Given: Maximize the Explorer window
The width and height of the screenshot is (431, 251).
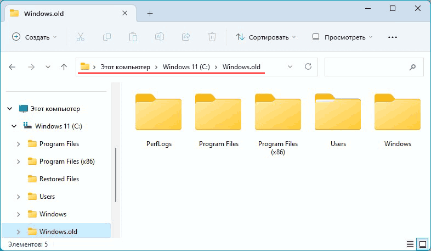Looking at the screenshot, I should coord(393,9).
